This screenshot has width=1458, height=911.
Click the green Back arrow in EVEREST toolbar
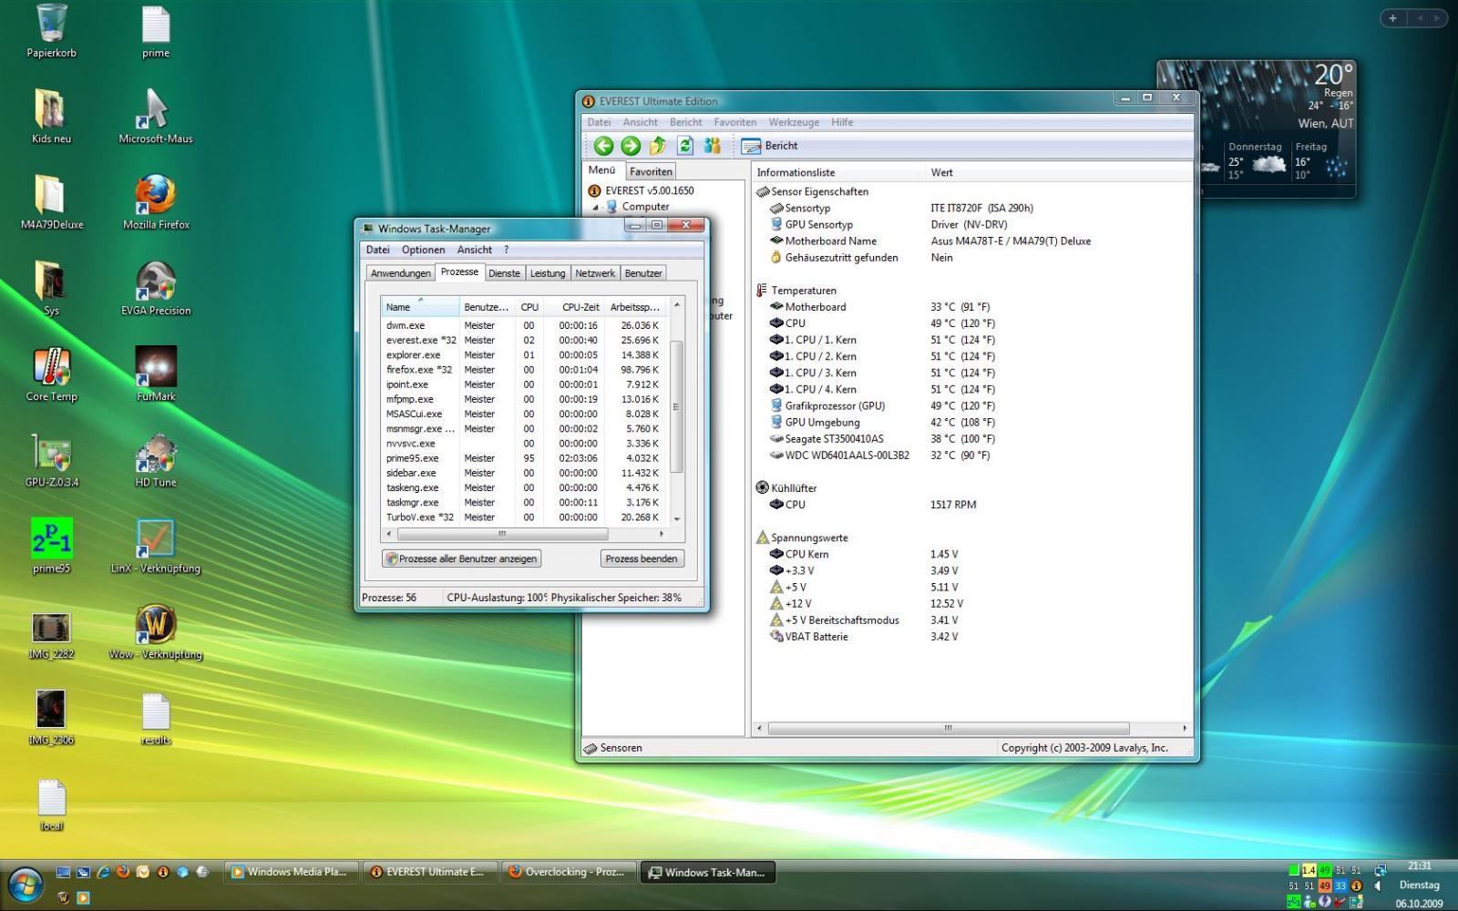pyautogui.click(x=603, y=146)
